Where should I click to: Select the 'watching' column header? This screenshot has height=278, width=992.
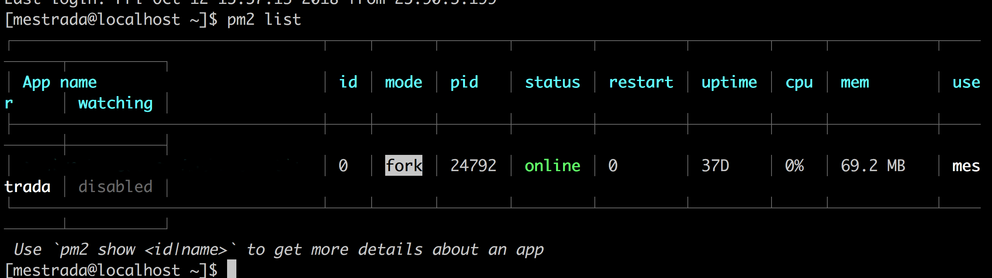click(x=115, y=103)
